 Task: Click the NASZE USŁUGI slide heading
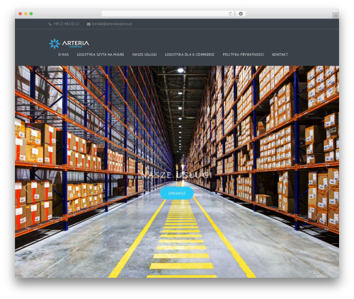tap(176, 175)
